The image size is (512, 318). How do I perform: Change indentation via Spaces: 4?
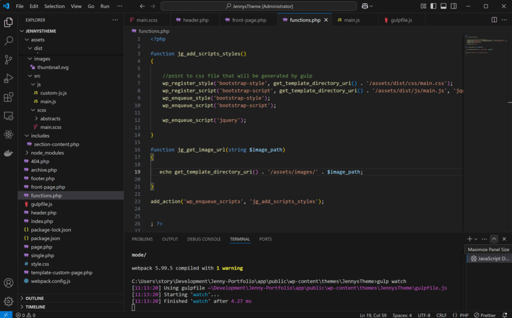tap(402, 315)
